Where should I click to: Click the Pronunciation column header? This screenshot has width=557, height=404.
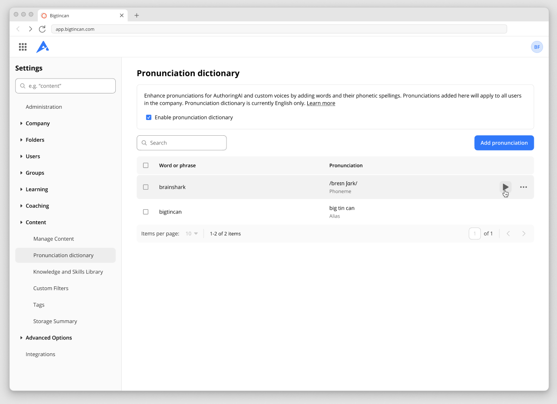point(345,166)
